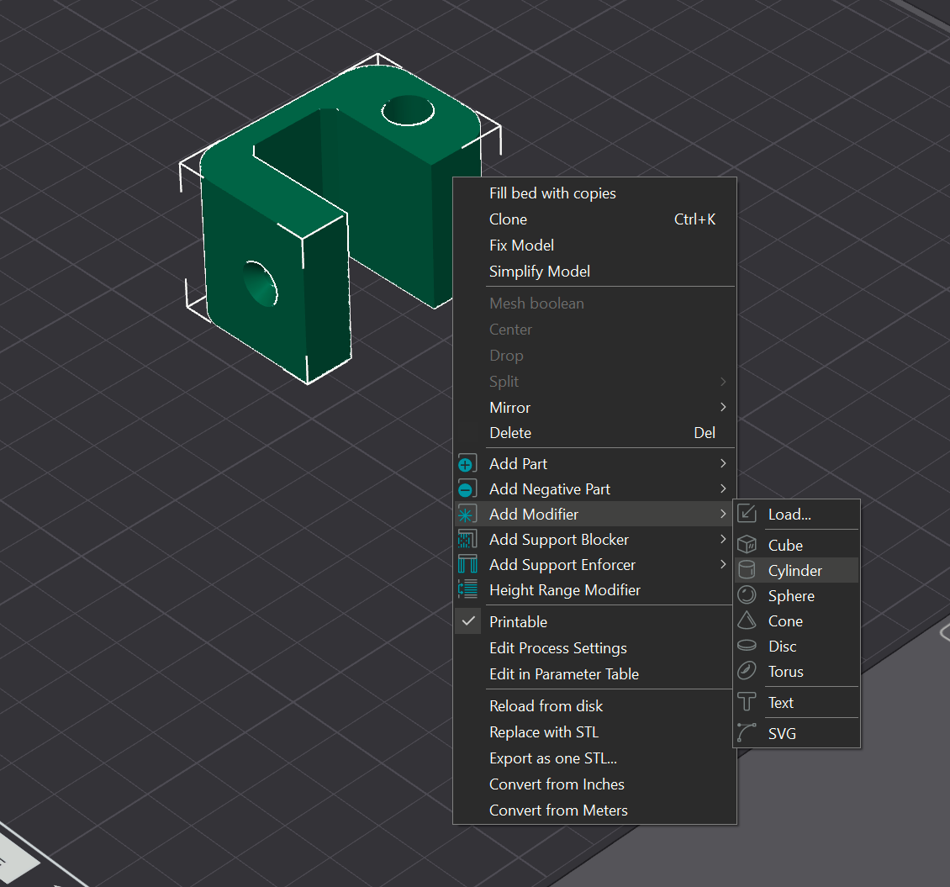Click the SVG curve icon
This screenshot has width=950, height=887.
tap(747, 733)
